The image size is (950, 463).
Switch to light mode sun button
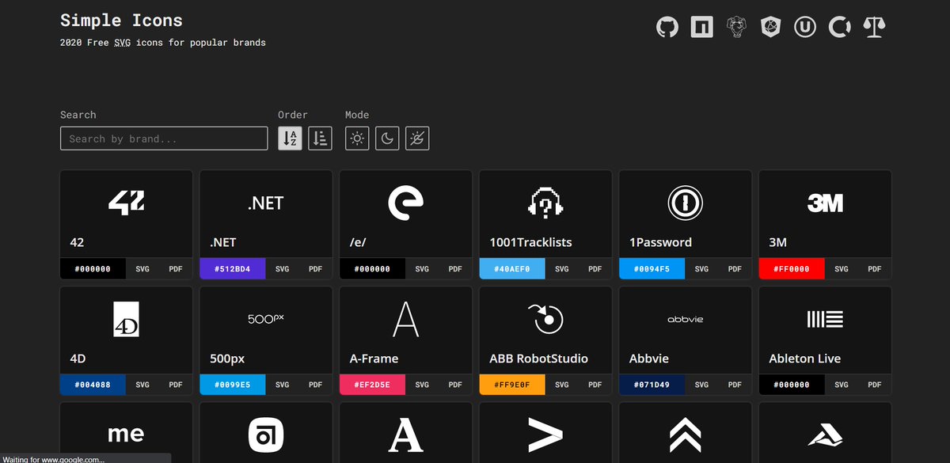coord(357,138)
